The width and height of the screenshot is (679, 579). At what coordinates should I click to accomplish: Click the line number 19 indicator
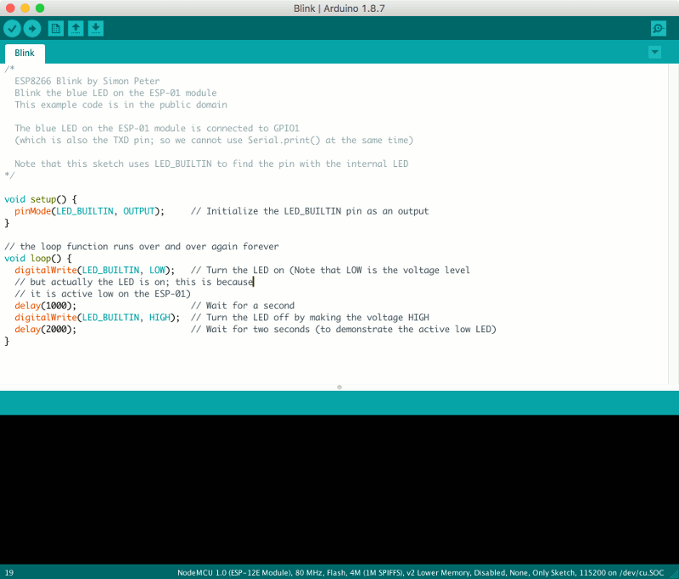click(x=8, y=572)
